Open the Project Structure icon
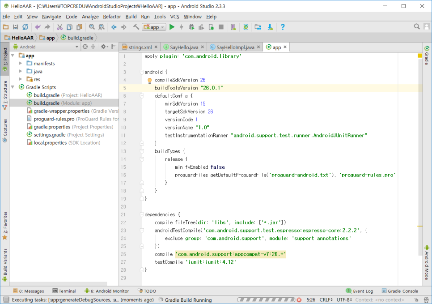The height and width of the screenshot is (304, 432). [258, 27]
